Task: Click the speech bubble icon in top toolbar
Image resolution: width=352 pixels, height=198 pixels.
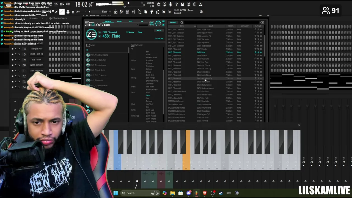Action: pos(195,4)
